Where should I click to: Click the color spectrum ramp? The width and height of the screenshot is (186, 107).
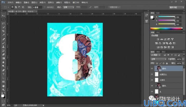point(166,29)
